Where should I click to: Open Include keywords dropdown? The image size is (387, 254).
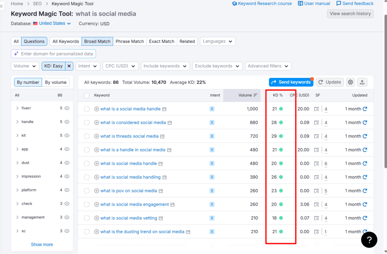[x=165, y=66]
